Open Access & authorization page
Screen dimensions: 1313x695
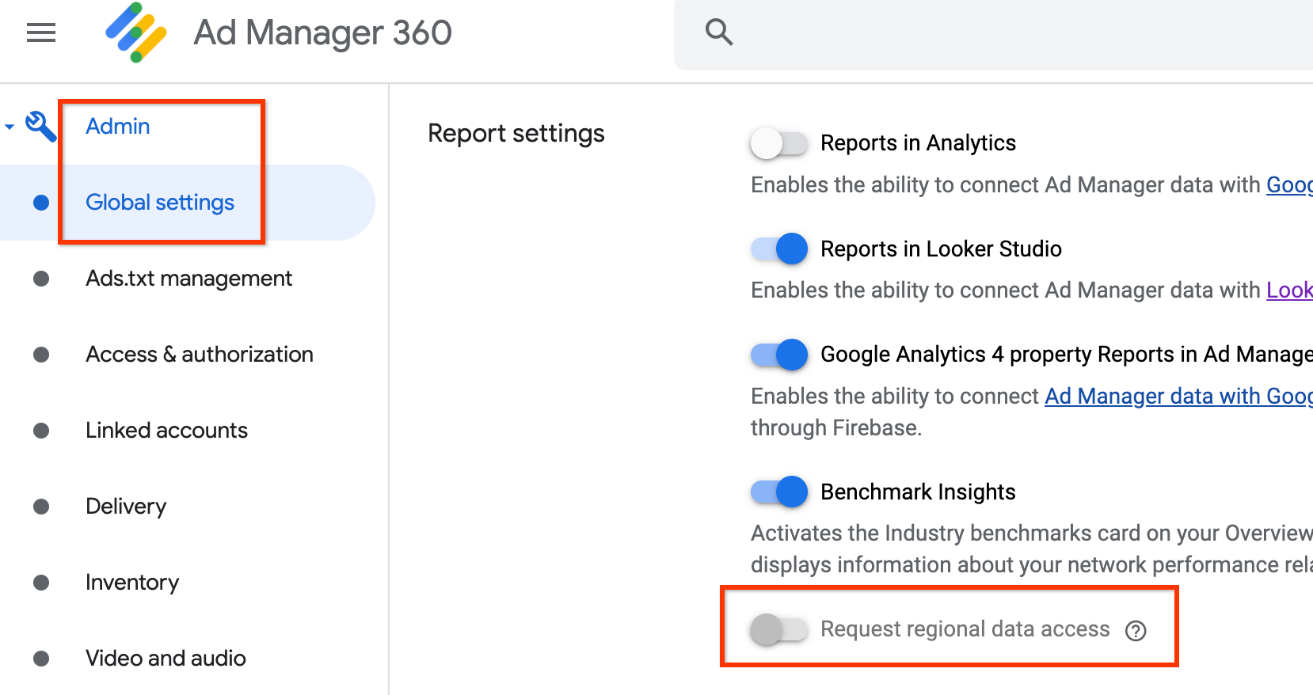point(200,355)
